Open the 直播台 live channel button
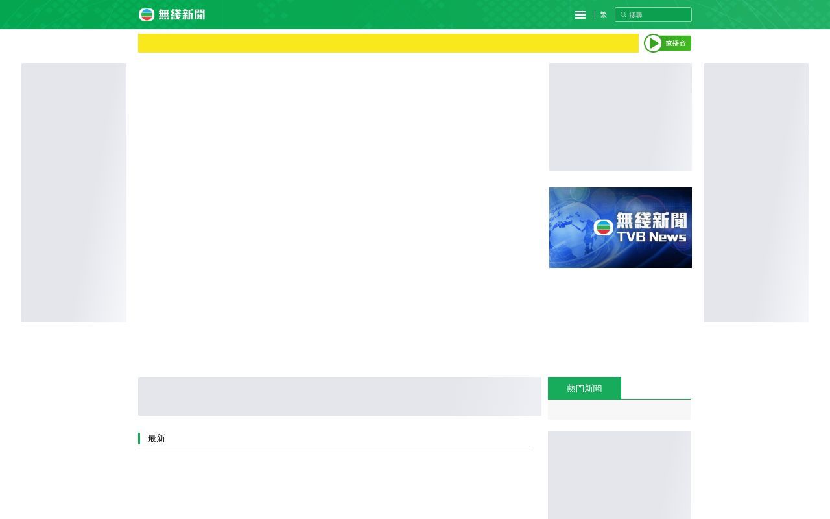The height and width of the screenshot is (519, 830). tap(667, 43)
